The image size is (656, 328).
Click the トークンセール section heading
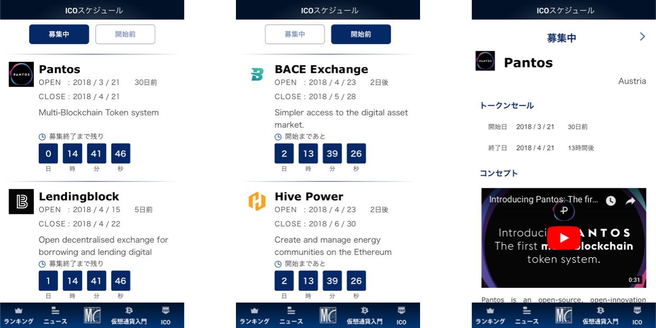[506, 105]
